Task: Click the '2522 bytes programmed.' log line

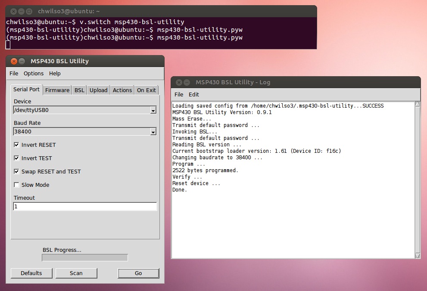Action: click(x=206, y=170)
